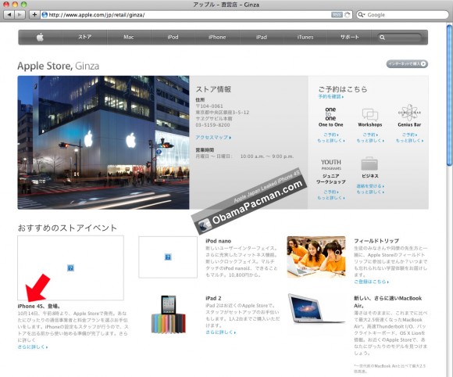
Task: Go forward with Safari's forward arrow
Action: [20, 14]
